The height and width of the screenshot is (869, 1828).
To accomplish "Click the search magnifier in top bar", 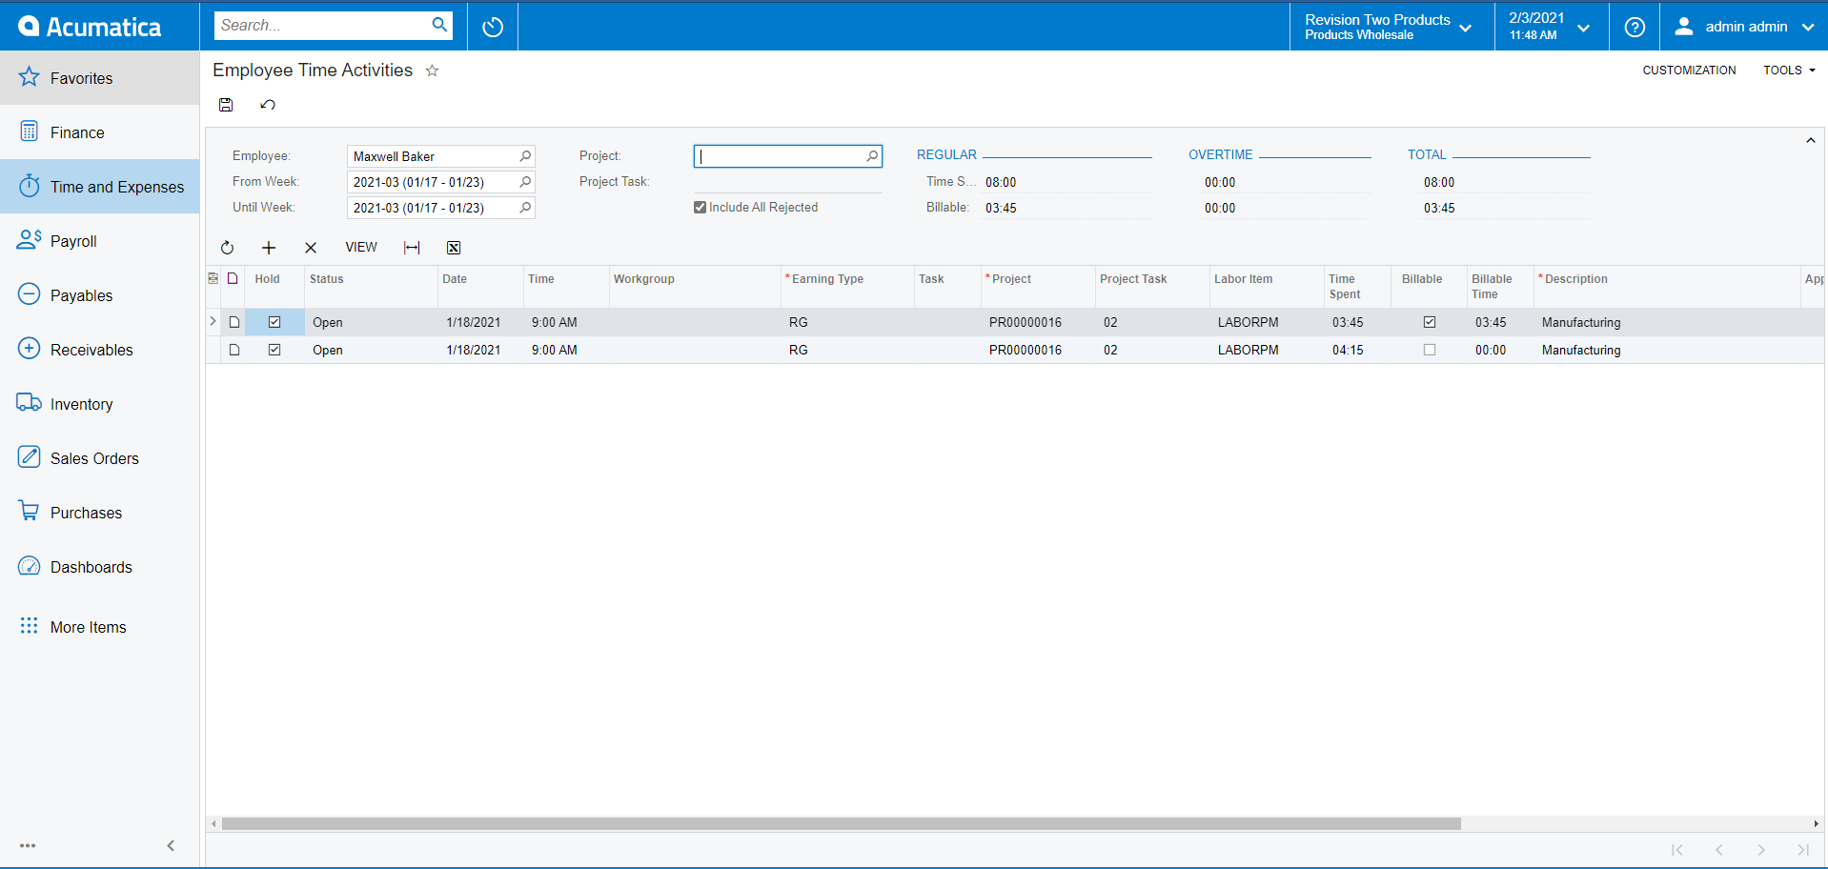I will click(439, 25).
